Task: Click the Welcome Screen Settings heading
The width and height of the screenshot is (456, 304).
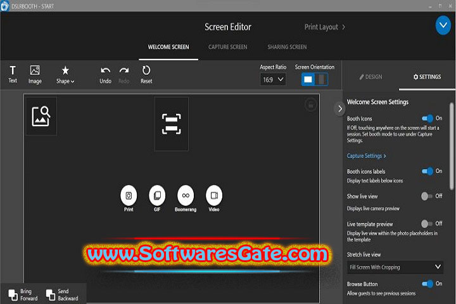Action: point(377,102)
